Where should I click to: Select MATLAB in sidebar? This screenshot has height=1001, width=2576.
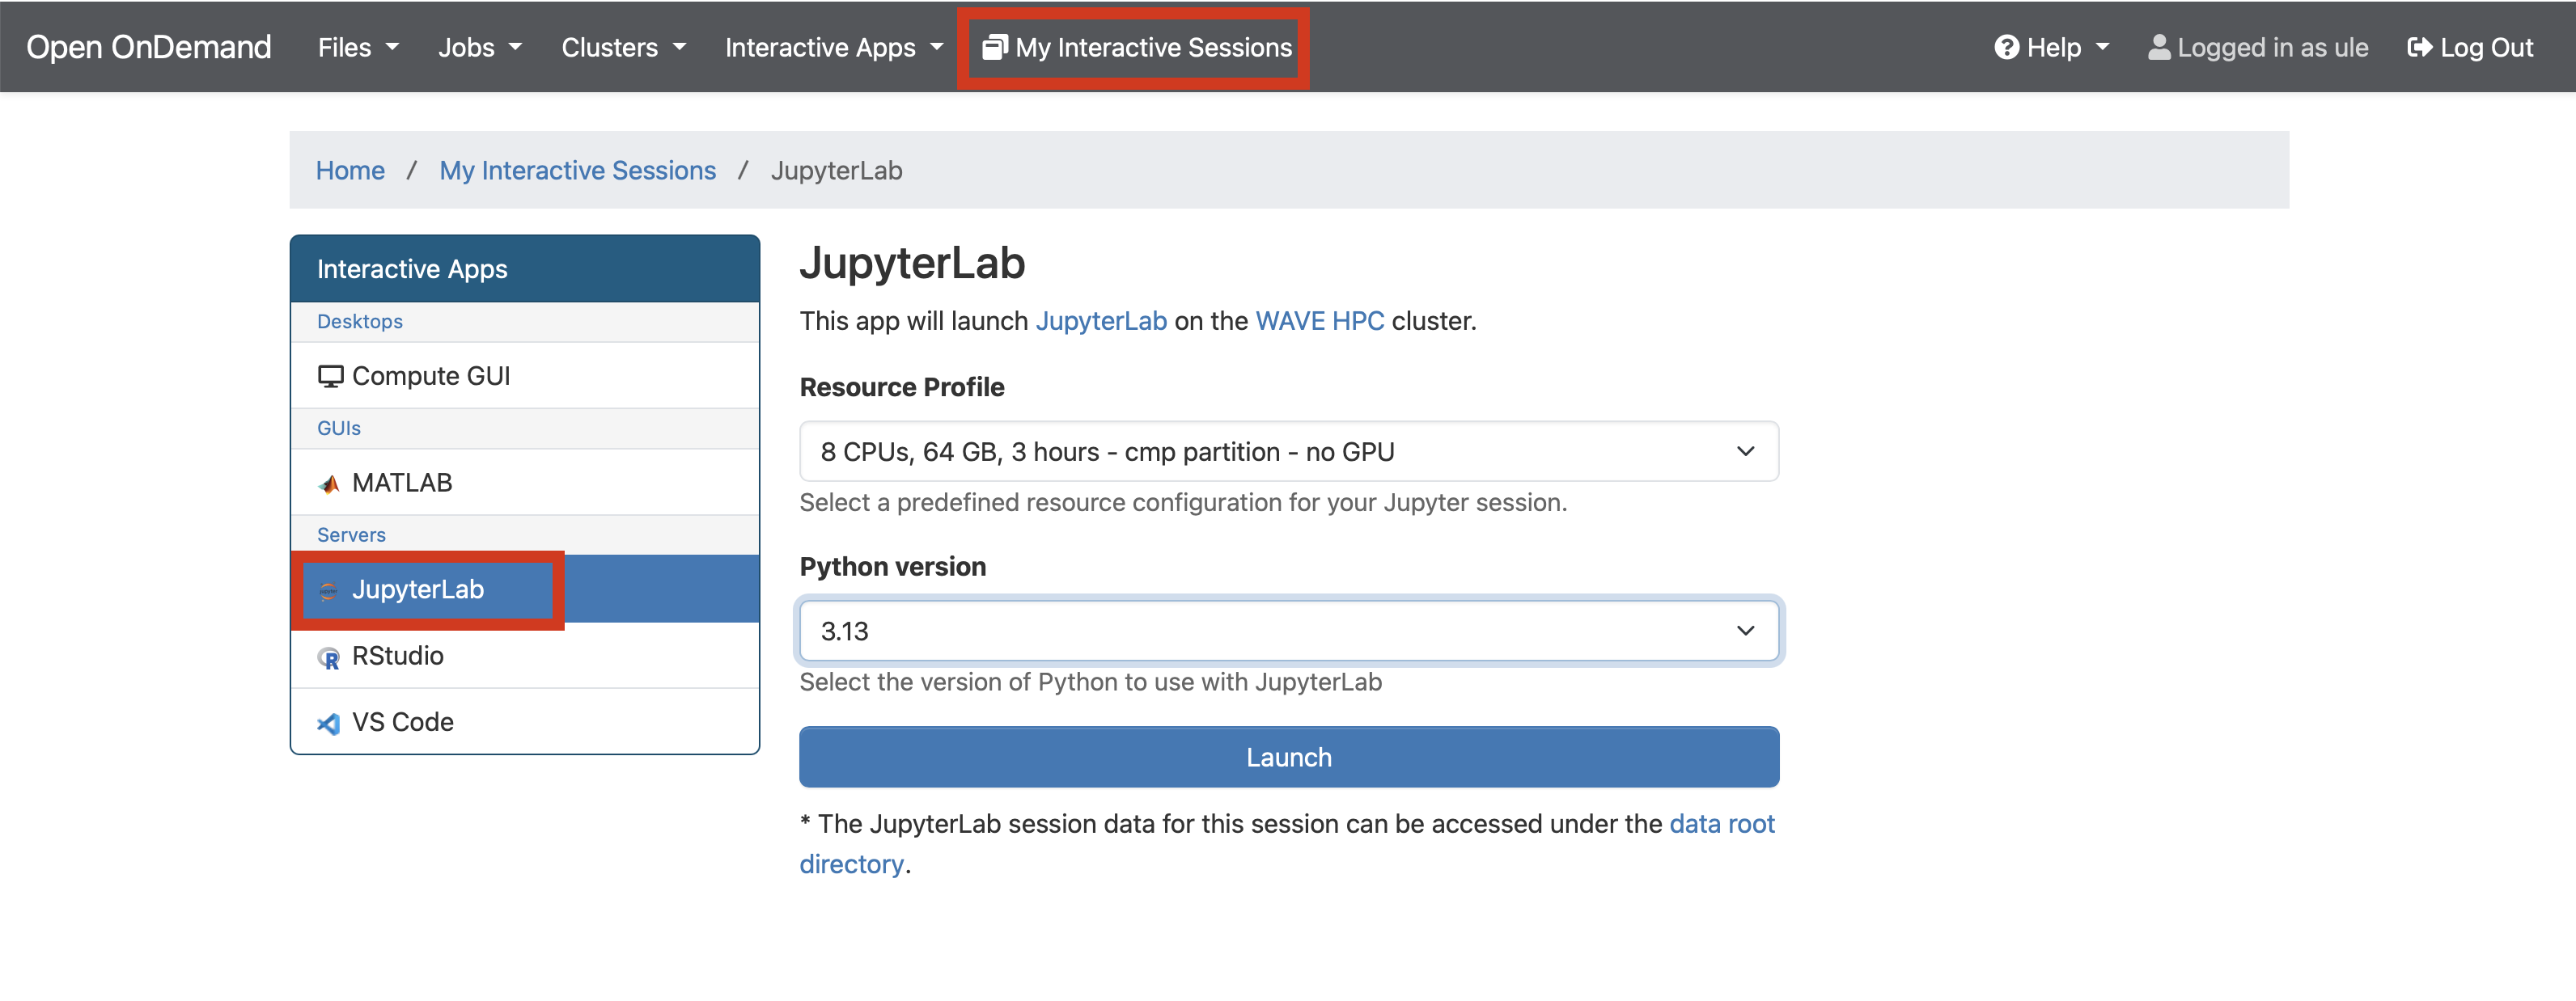tap(524, 483)
